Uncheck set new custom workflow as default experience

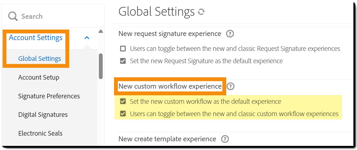coord(123,101)
